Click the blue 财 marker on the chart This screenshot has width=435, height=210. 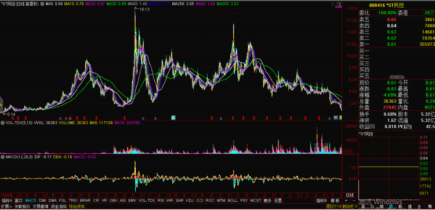point(335,118)
